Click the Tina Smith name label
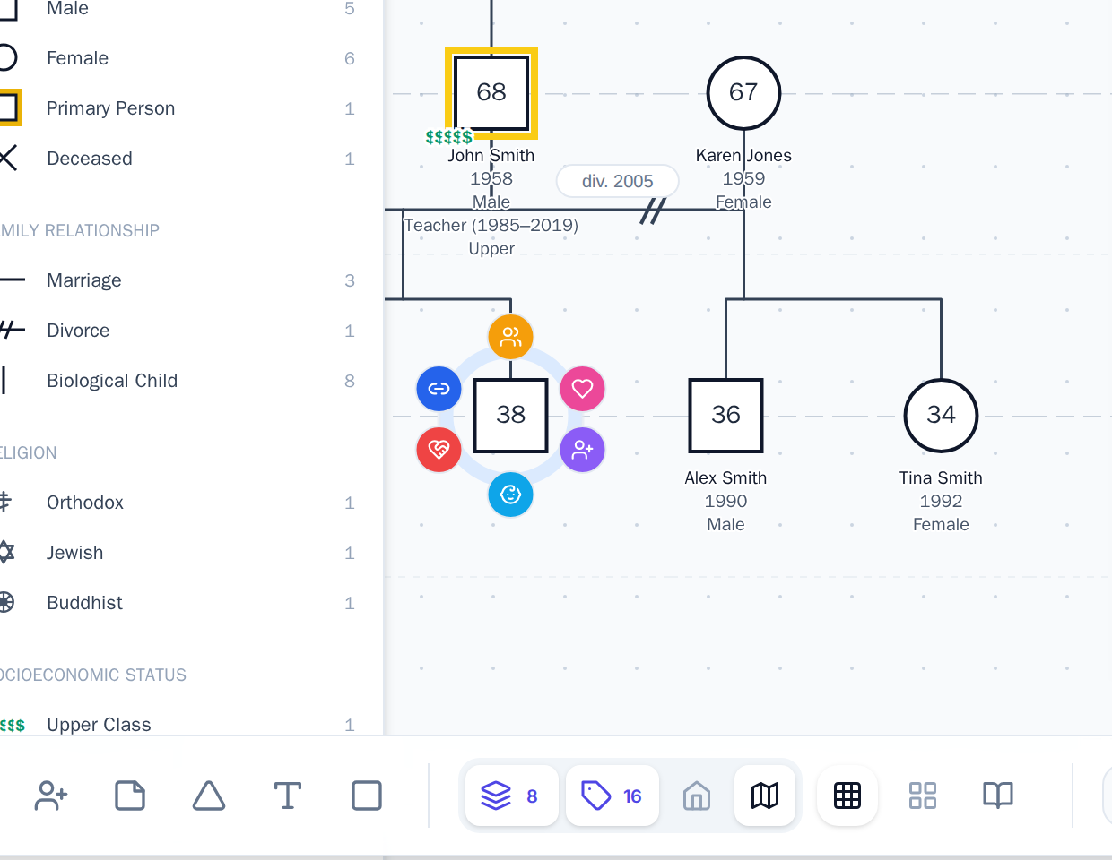Screen dimensions: 1112x860 pos(941,477)
